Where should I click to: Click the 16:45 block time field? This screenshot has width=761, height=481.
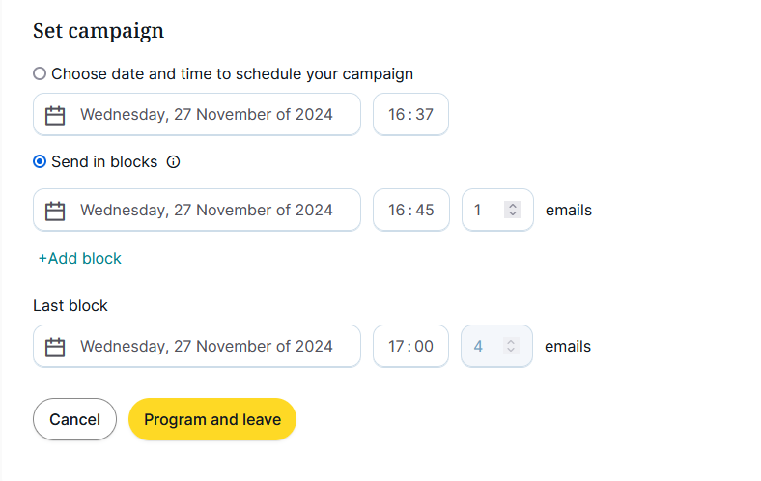click(411, 211)
